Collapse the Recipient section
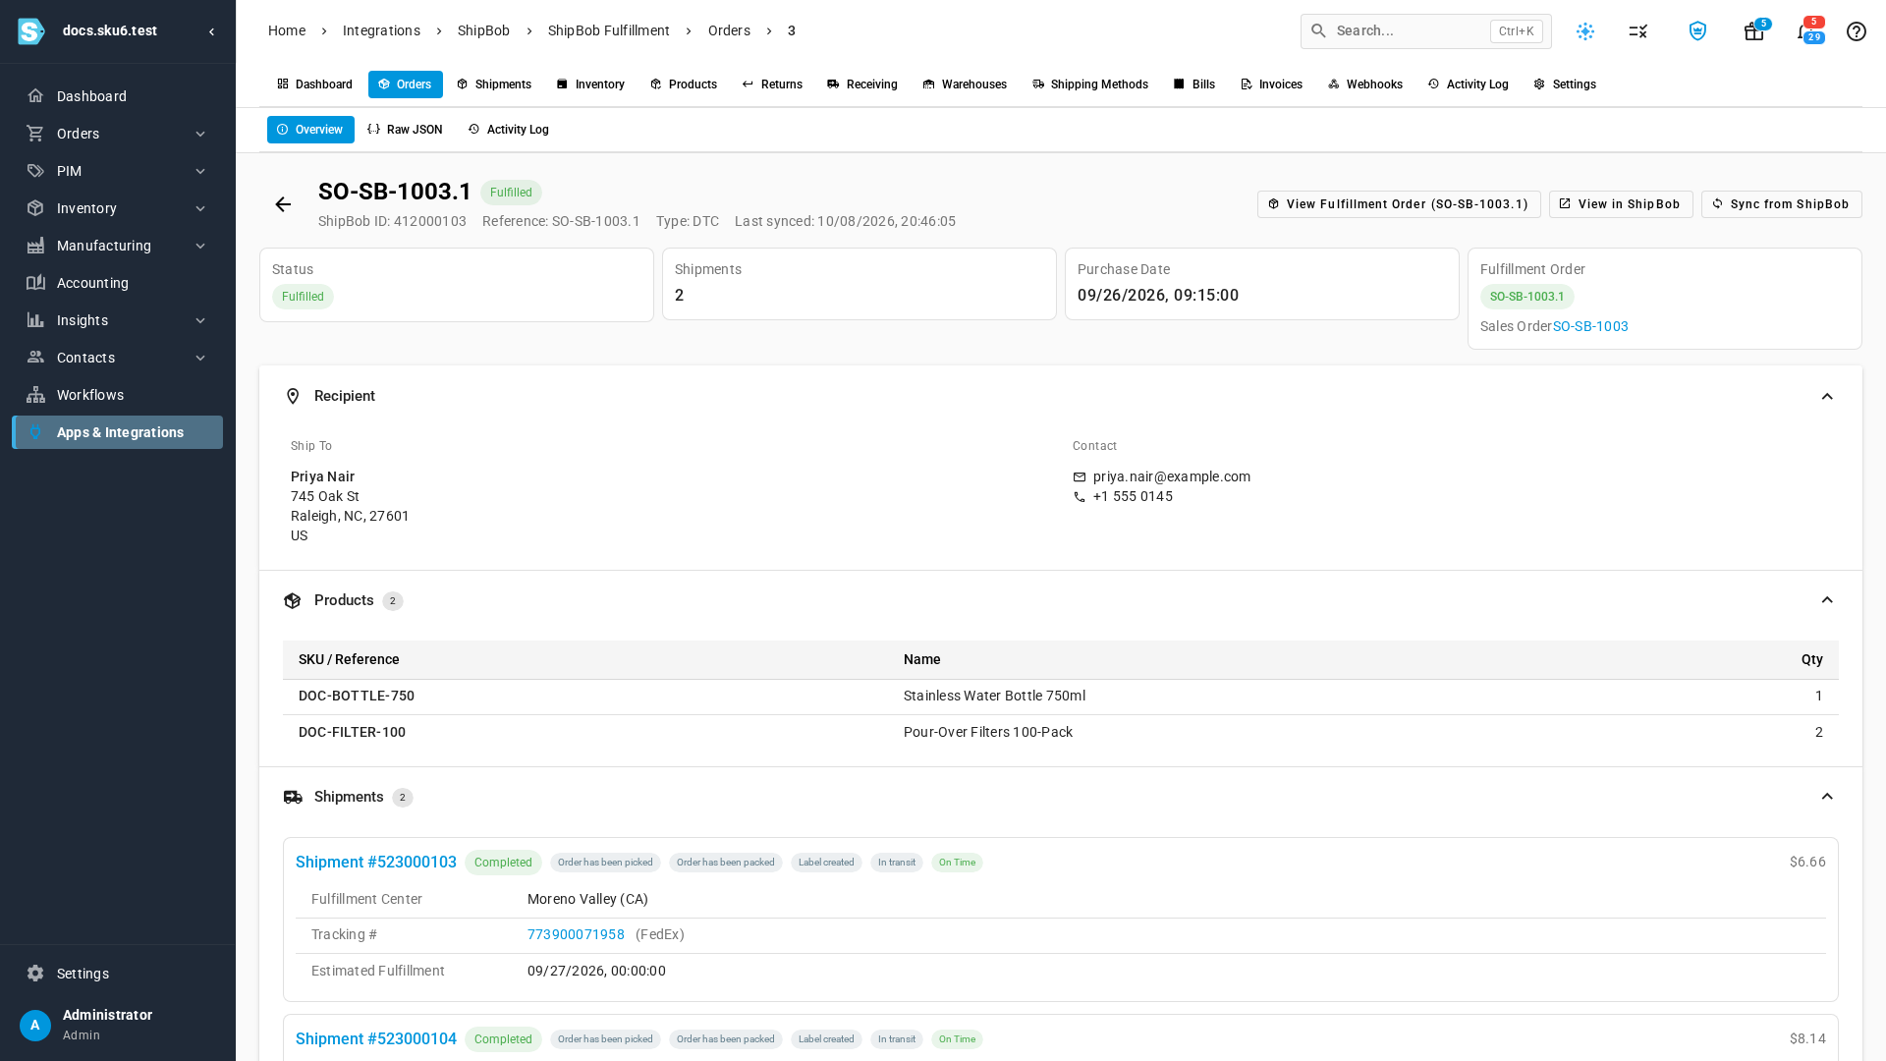This screenshot has width=1886, height=1061. (1826, 397)
